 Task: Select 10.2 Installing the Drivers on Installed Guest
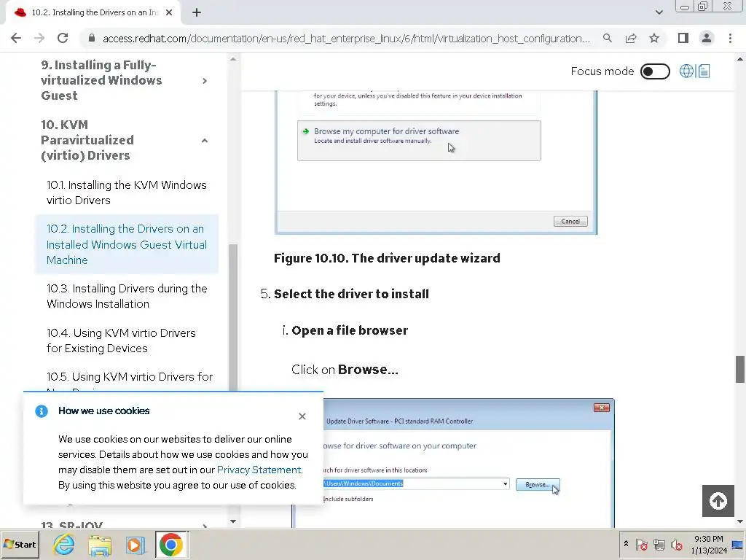coord(127,244)
